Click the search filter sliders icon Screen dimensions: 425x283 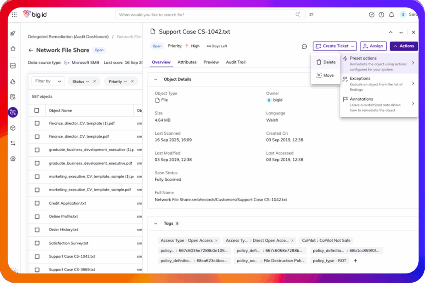[x=311, y=15]
